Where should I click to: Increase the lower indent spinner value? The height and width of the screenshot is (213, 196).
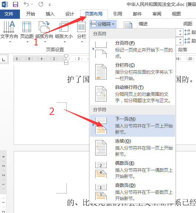coord(180,39)
